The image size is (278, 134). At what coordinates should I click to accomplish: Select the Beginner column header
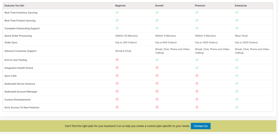pos(120,6)
